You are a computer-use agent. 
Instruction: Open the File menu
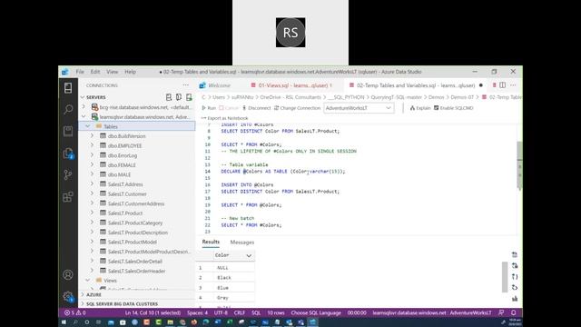tap(80, 72)
